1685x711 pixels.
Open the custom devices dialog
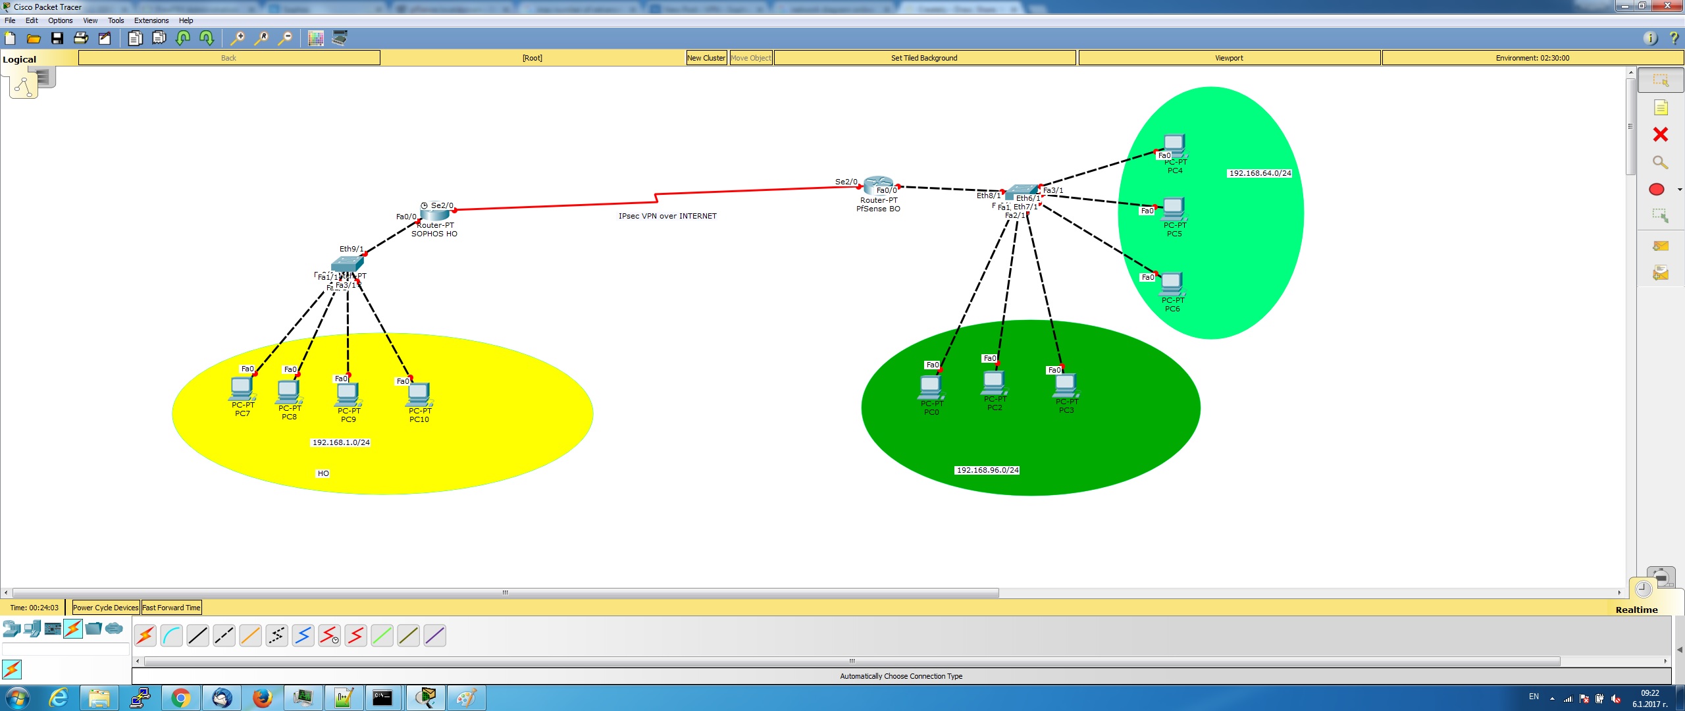(x=340, y=38)
